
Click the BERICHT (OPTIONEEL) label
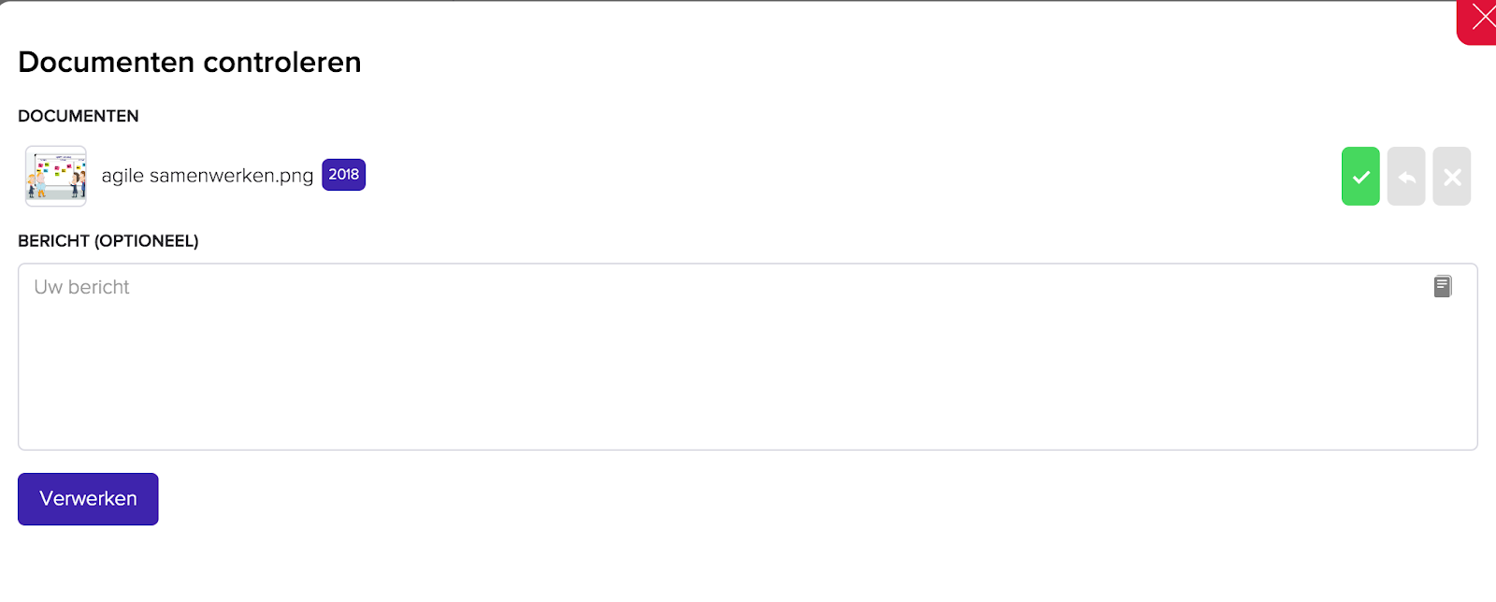[x=108, y=241]
